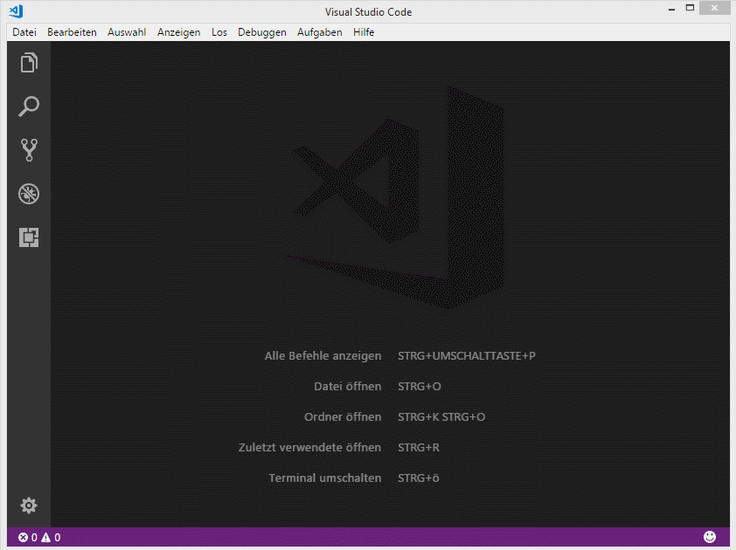Close the Visual Studio Code window
Screen dimensions: 736x550
point(717,9)
